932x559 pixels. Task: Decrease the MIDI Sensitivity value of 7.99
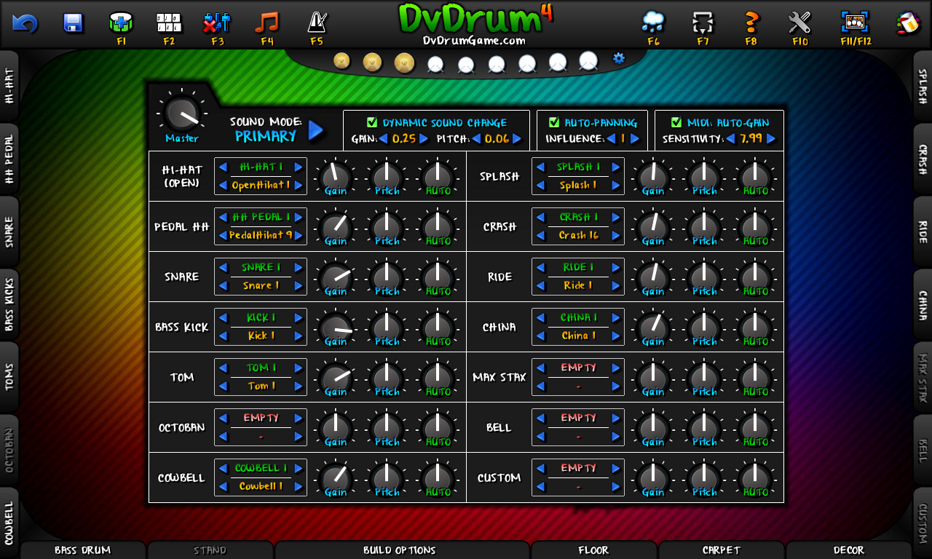click(730, 138)
